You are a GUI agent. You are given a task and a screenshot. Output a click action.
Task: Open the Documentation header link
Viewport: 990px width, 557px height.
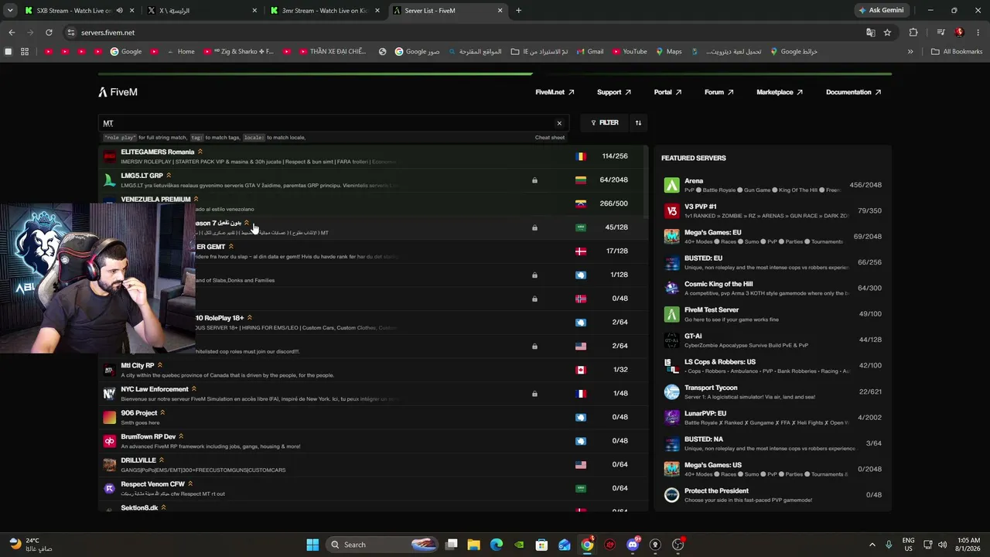coord(854,92)
